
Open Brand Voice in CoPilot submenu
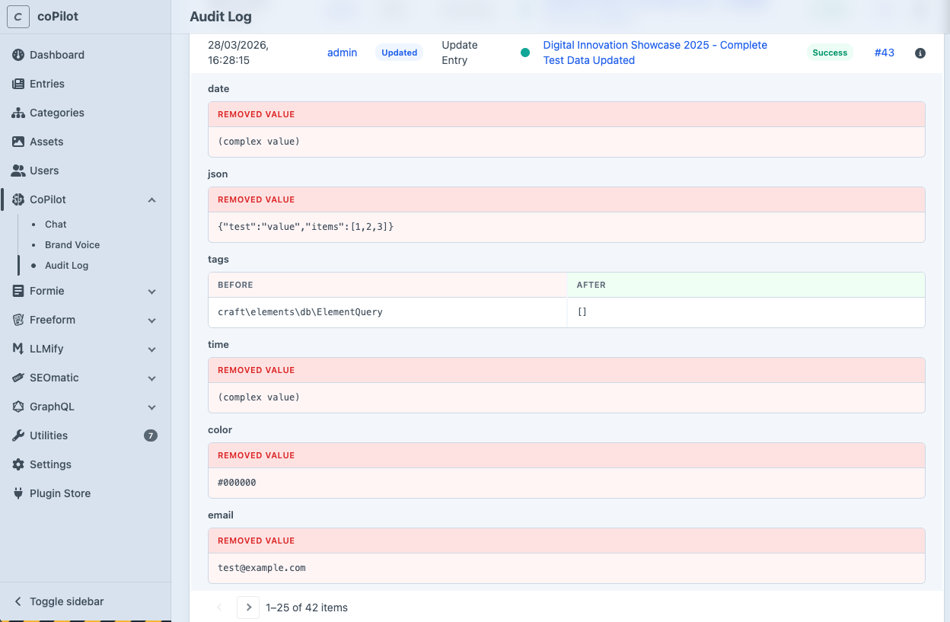pos(72,245)
